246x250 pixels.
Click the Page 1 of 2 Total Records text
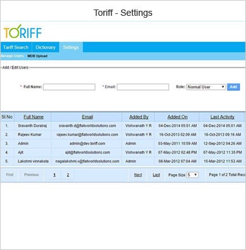coord(227,175)
